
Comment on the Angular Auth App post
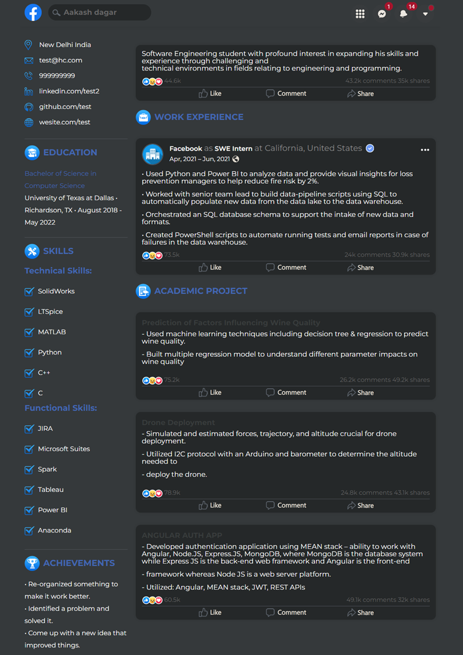pos(286,612)
